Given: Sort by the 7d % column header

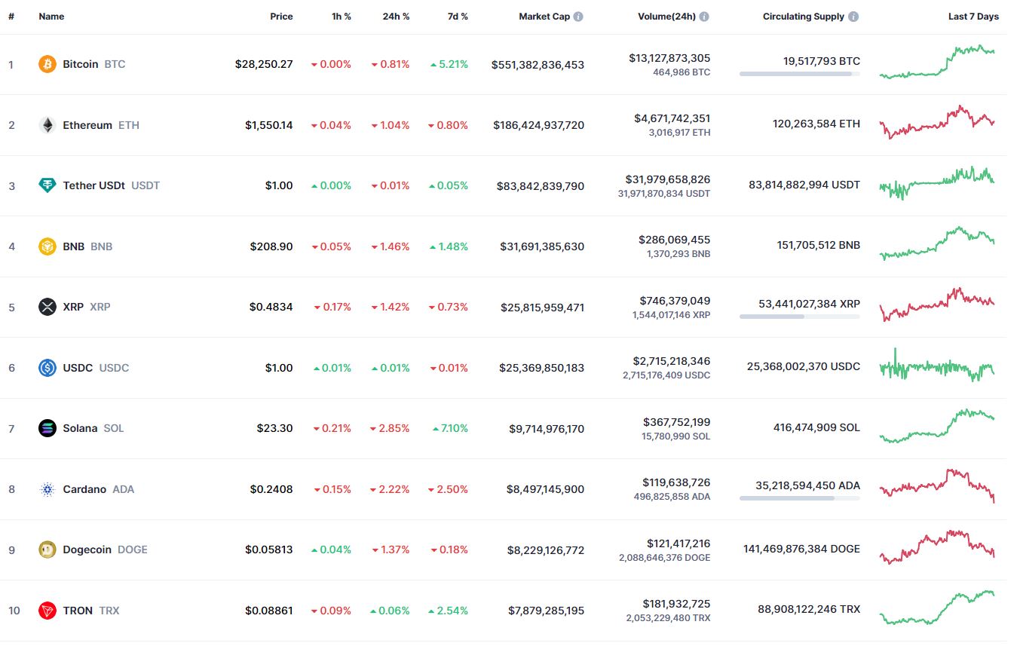Looking at the screenshot, I should tap(458, 17).
